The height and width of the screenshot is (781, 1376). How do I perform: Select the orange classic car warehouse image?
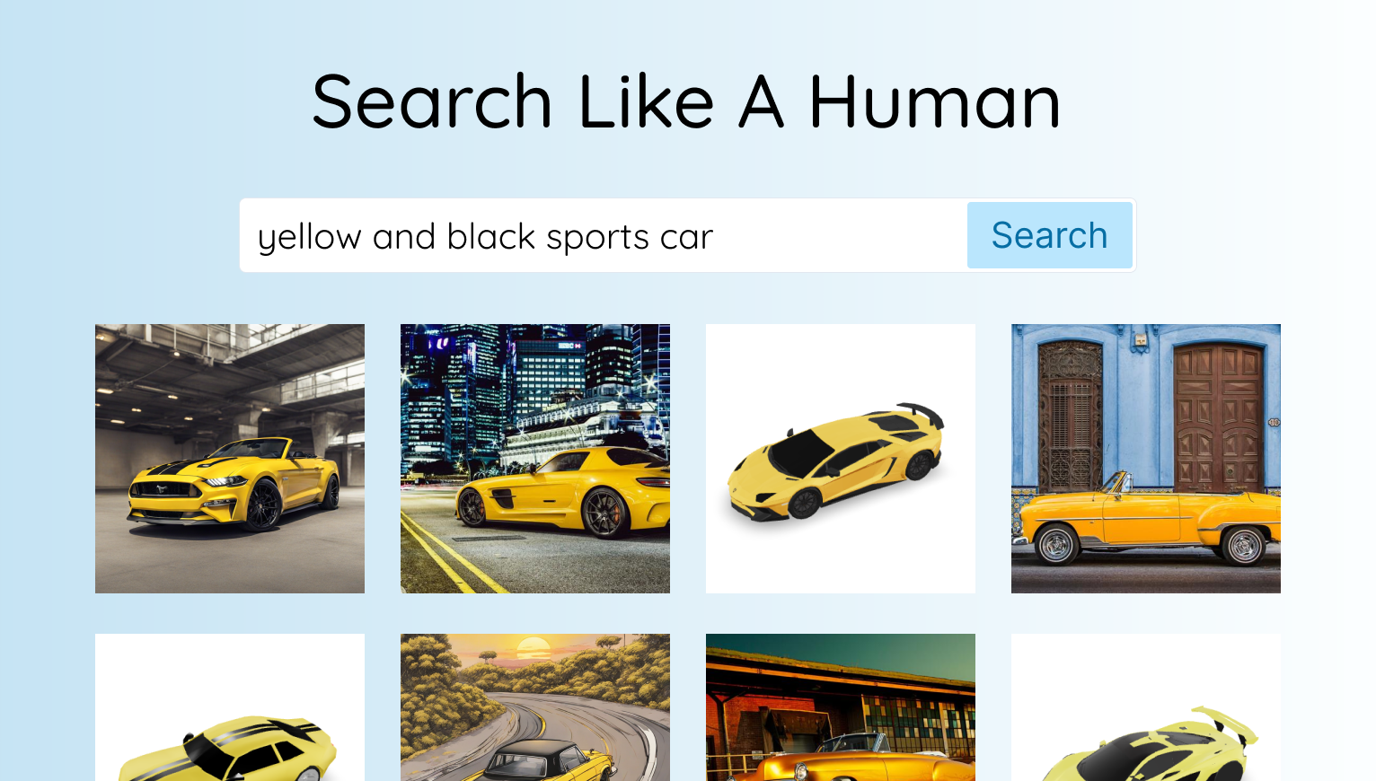click(x=841, y=707)
